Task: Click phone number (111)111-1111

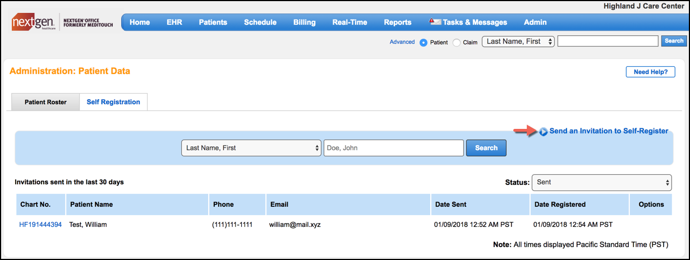Action: 232,225
